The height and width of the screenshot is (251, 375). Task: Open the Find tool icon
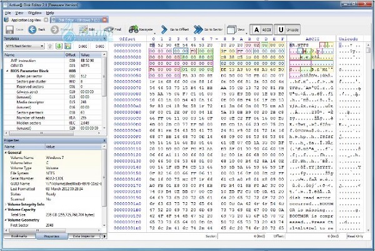[108, 29]
